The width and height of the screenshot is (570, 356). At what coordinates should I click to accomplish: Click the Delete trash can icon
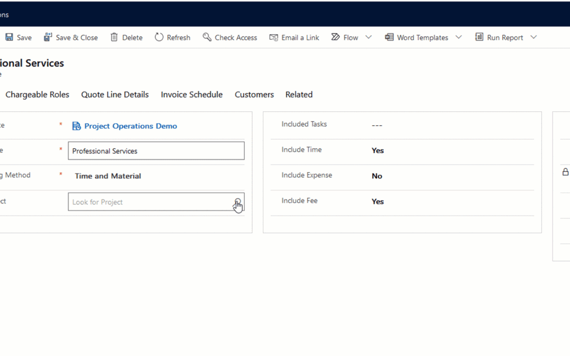tap(114, 37)
